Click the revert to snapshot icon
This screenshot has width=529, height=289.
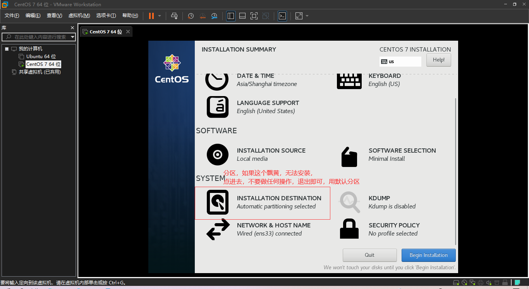click(203, 16)
